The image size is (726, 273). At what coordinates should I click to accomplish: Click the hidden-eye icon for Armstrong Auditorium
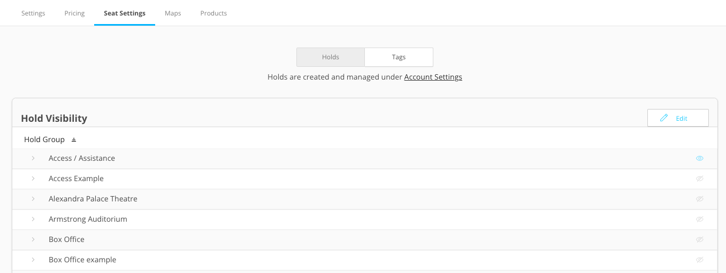(x=700, y=220)
